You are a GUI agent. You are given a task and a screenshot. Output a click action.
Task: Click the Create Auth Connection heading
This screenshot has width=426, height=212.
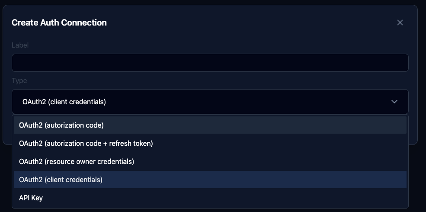59,22
